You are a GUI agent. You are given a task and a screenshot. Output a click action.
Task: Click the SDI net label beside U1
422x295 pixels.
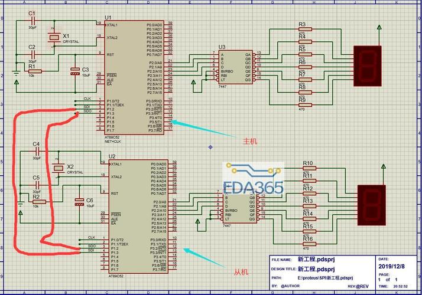86,107
